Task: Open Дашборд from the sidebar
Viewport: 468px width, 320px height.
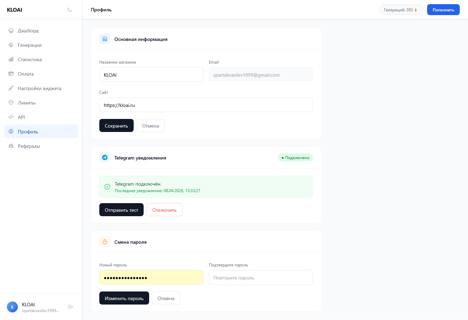Action: [28, 31]
